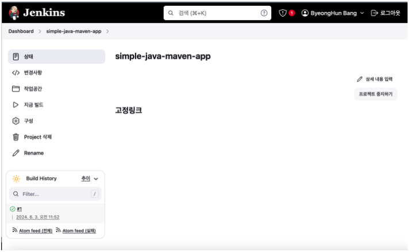
Task: Open search help question mark icon
Action: pyautogui.click(x=264, y=13)
